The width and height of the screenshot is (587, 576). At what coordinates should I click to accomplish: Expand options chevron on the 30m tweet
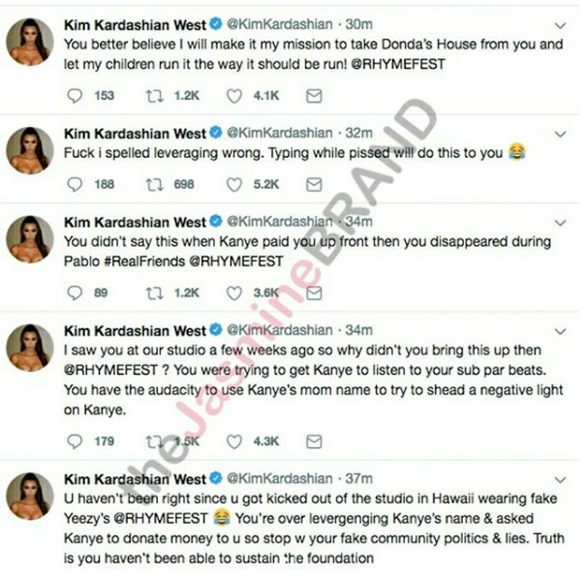(560, 26)
